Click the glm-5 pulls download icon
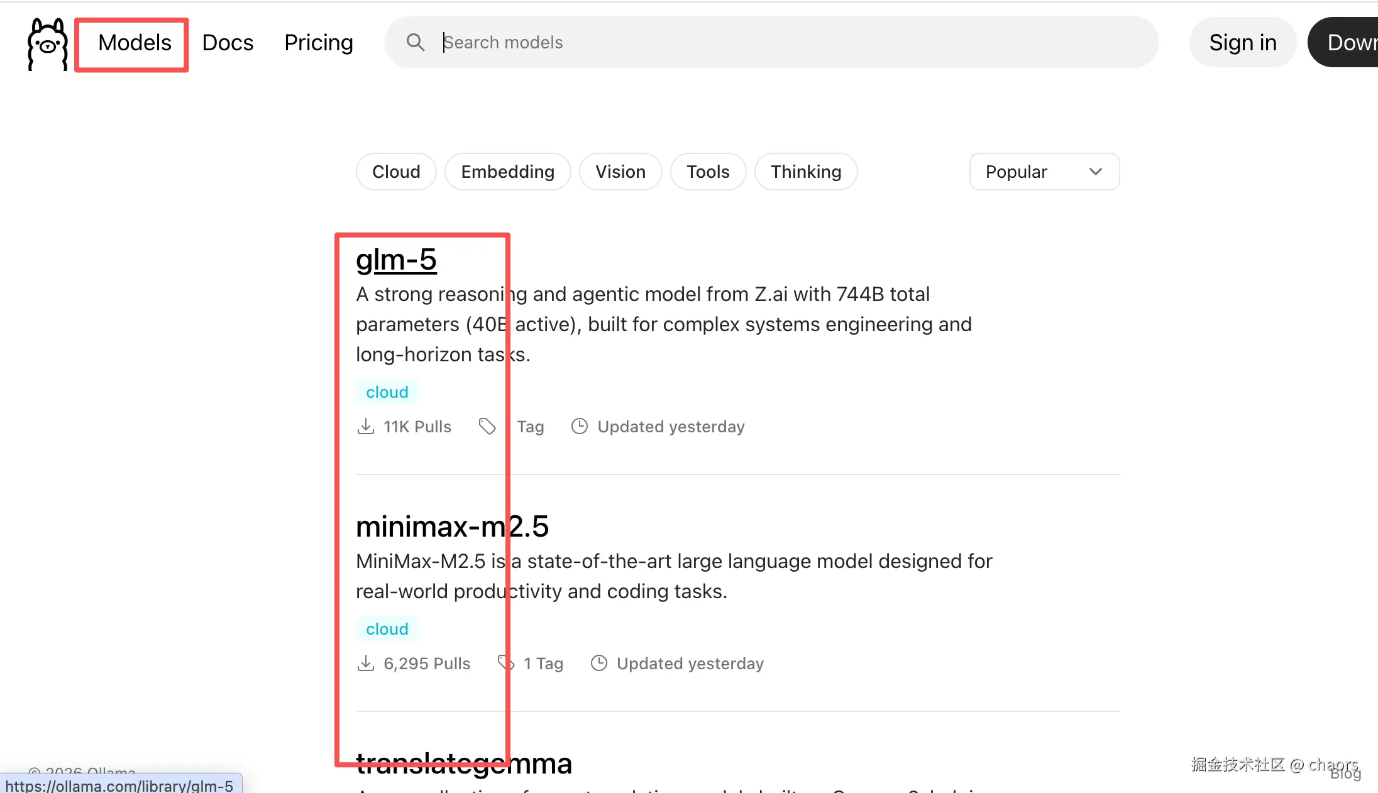Viewport: 1378px width, 793px height. [365, 427]
